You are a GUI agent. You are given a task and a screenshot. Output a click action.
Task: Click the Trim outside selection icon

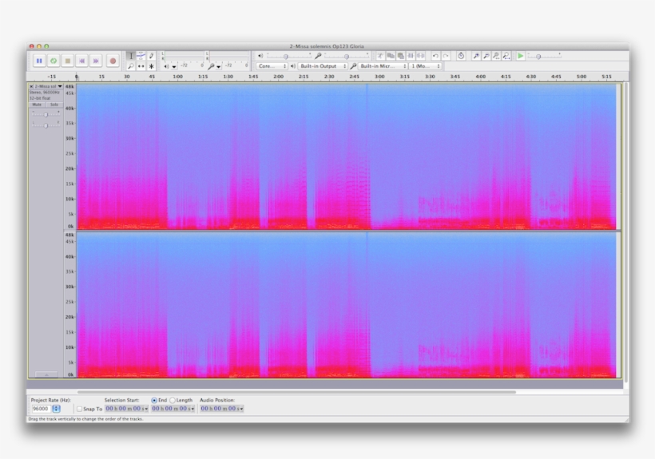(x=411, y=56)
